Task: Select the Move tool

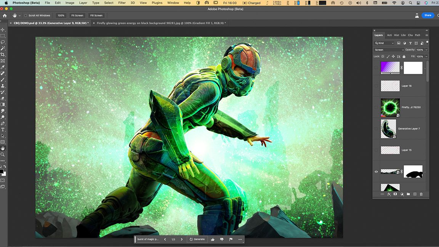Action: point(3,30)
